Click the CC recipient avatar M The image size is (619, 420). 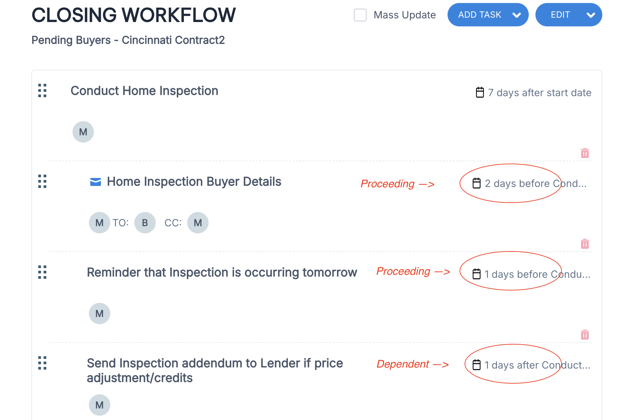(x=198, y=223)
